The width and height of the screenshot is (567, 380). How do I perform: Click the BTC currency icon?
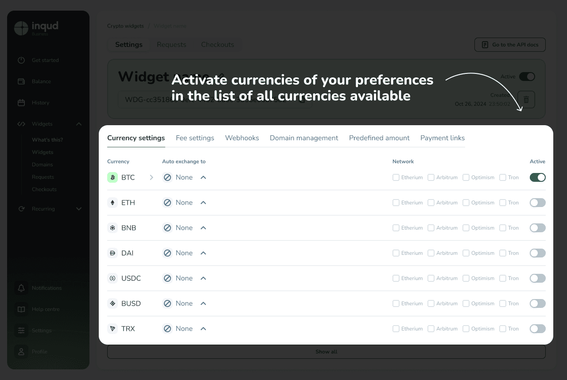113,177
